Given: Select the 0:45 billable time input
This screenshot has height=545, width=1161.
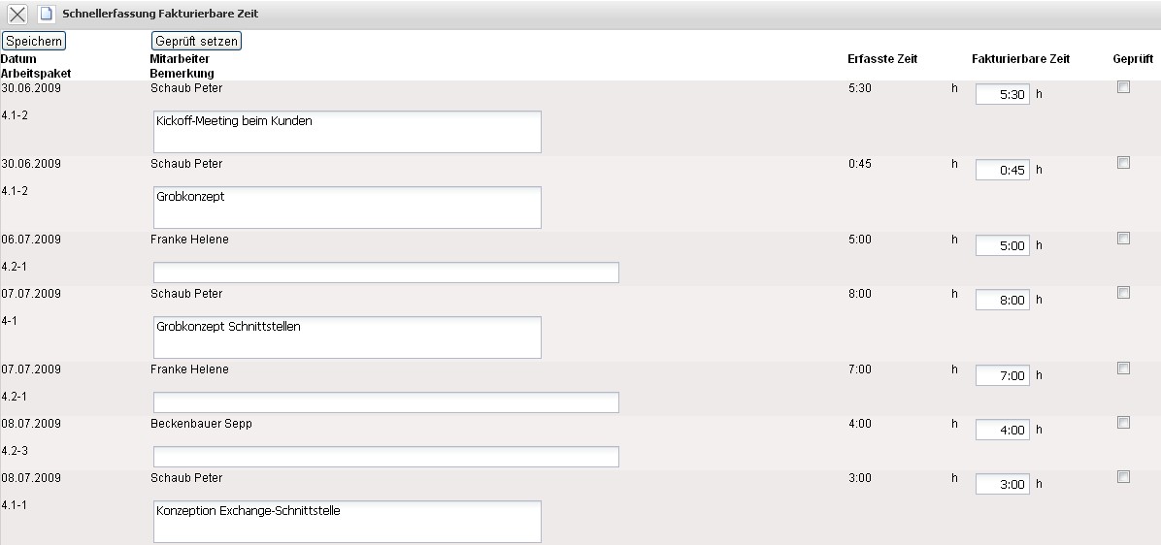Looking at the screenshot, I should click(1002, 171).
